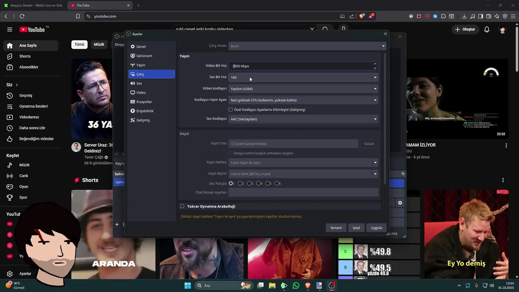Open Kayıt Kalitesi dropdown
This screenshot has width=519, height=292.
point(303,163)
